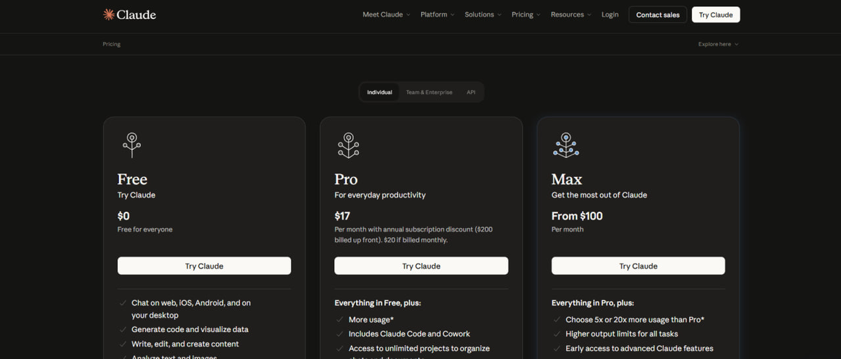Open the Explore here dropdown
The width and height of the screenshot is (841, 359).
(x=718, y=44)
